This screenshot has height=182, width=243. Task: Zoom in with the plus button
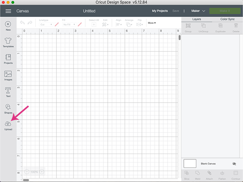click(x=42, y=171)
